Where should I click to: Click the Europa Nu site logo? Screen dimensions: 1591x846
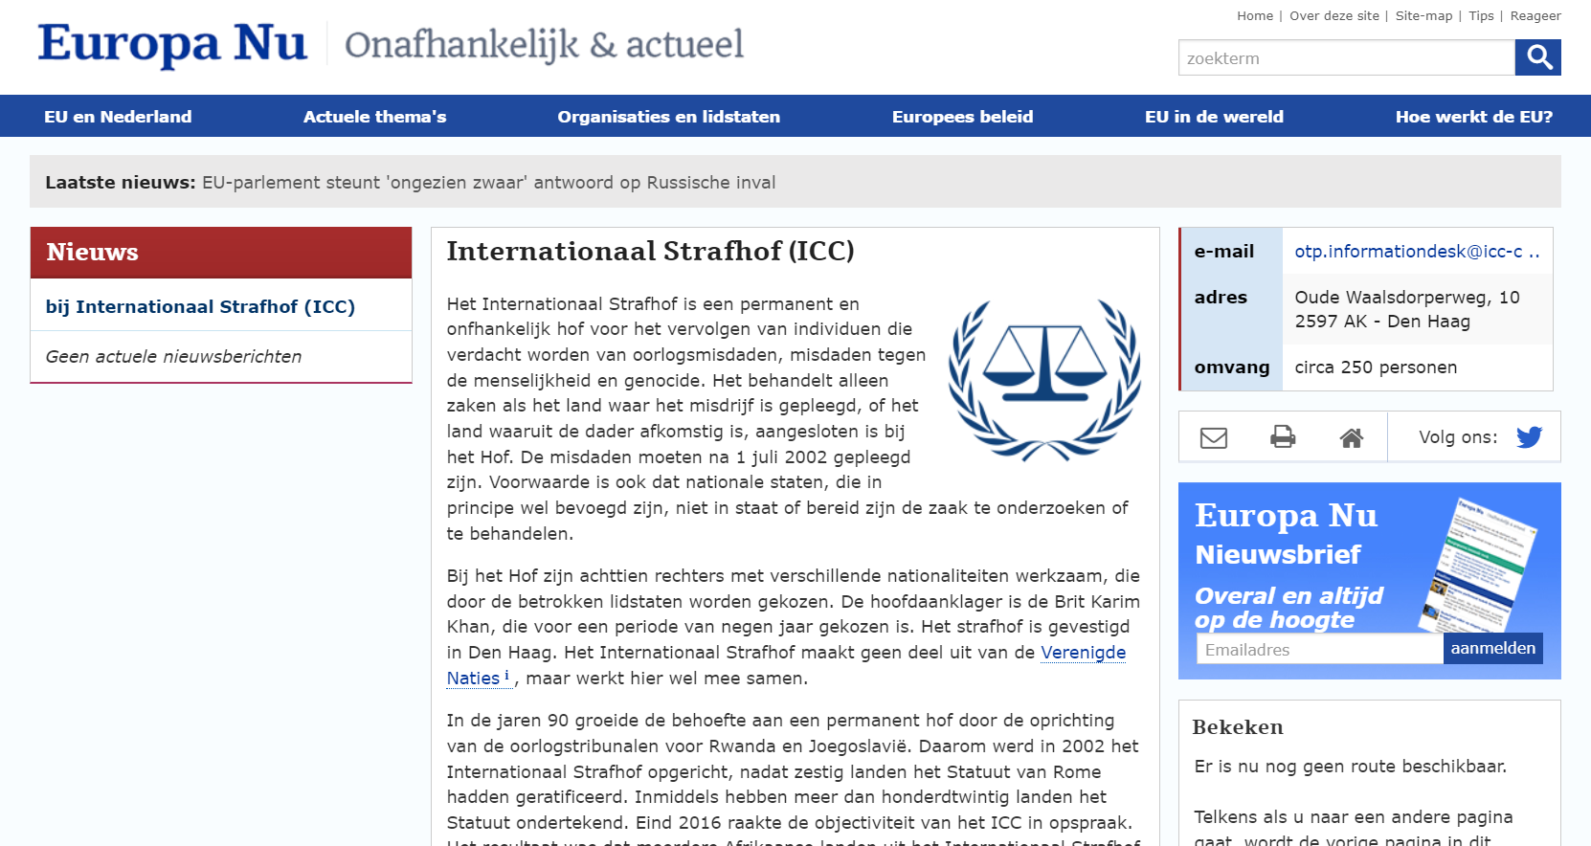click(x=172, y=44)
